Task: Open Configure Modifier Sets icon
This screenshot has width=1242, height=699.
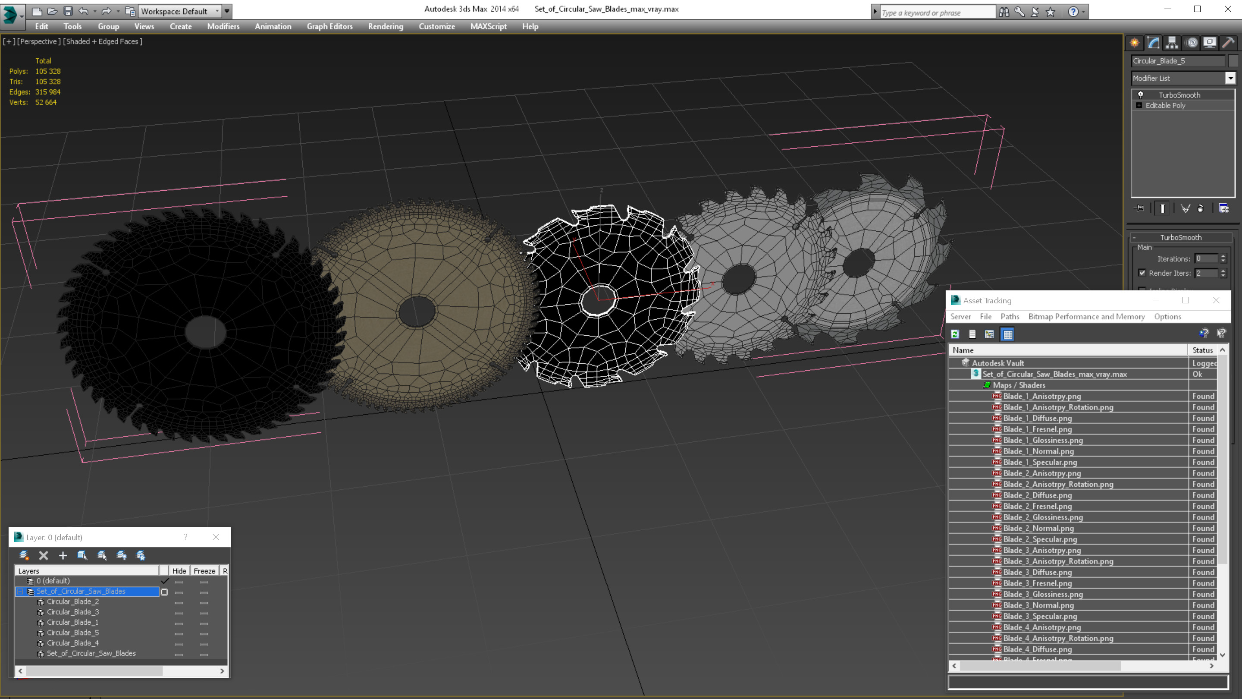Action: [x=1224, y=208]
